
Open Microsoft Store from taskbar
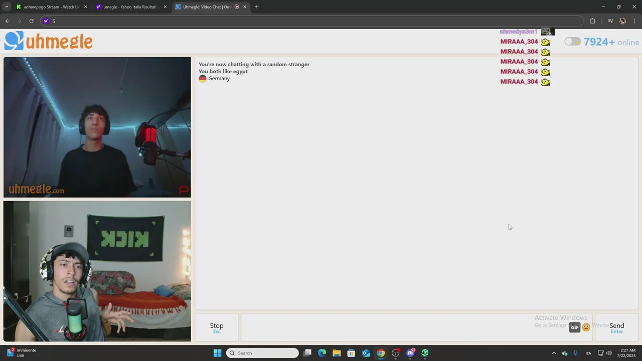(351, 353)
